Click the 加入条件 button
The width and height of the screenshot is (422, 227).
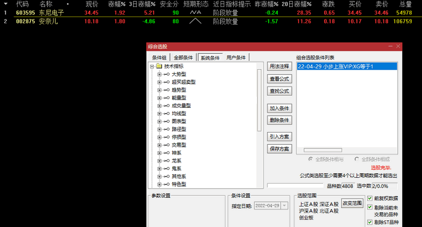point(279,108)
